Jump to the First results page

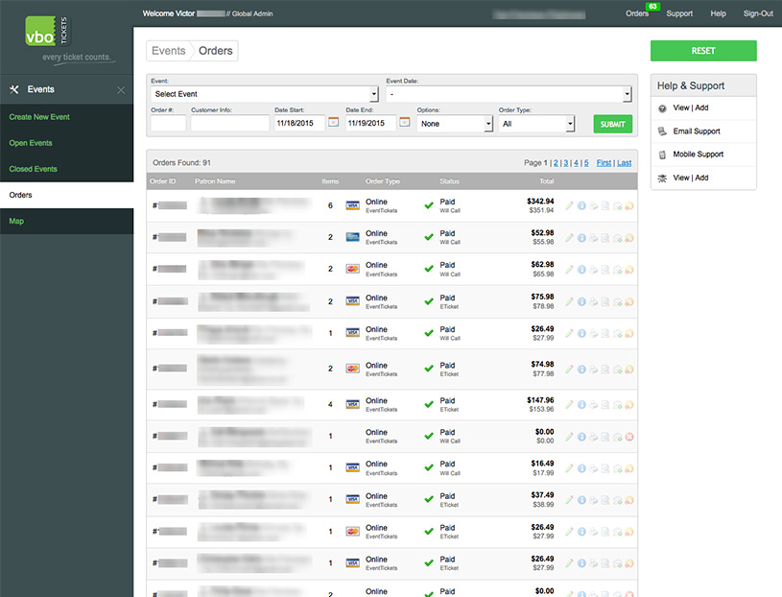[604, 162]
